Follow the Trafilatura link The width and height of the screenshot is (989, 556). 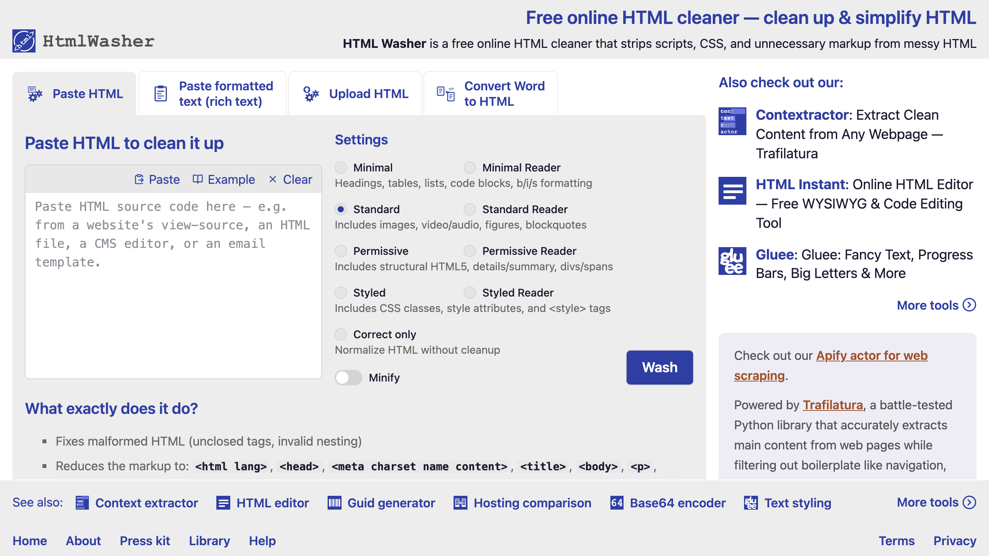(833, 405)
